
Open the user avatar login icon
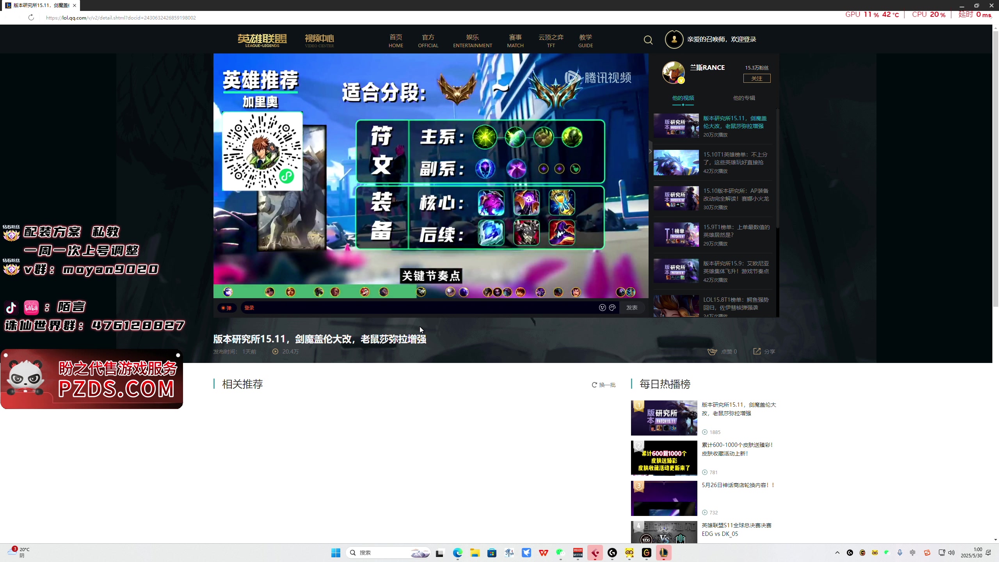[x=674, y=39]
